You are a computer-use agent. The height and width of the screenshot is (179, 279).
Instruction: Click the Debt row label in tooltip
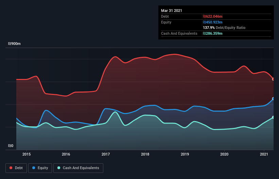(165, 16)
